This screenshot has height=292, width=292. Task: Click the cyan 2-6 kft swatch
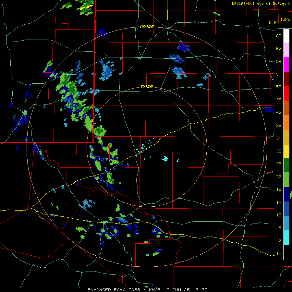286,238
